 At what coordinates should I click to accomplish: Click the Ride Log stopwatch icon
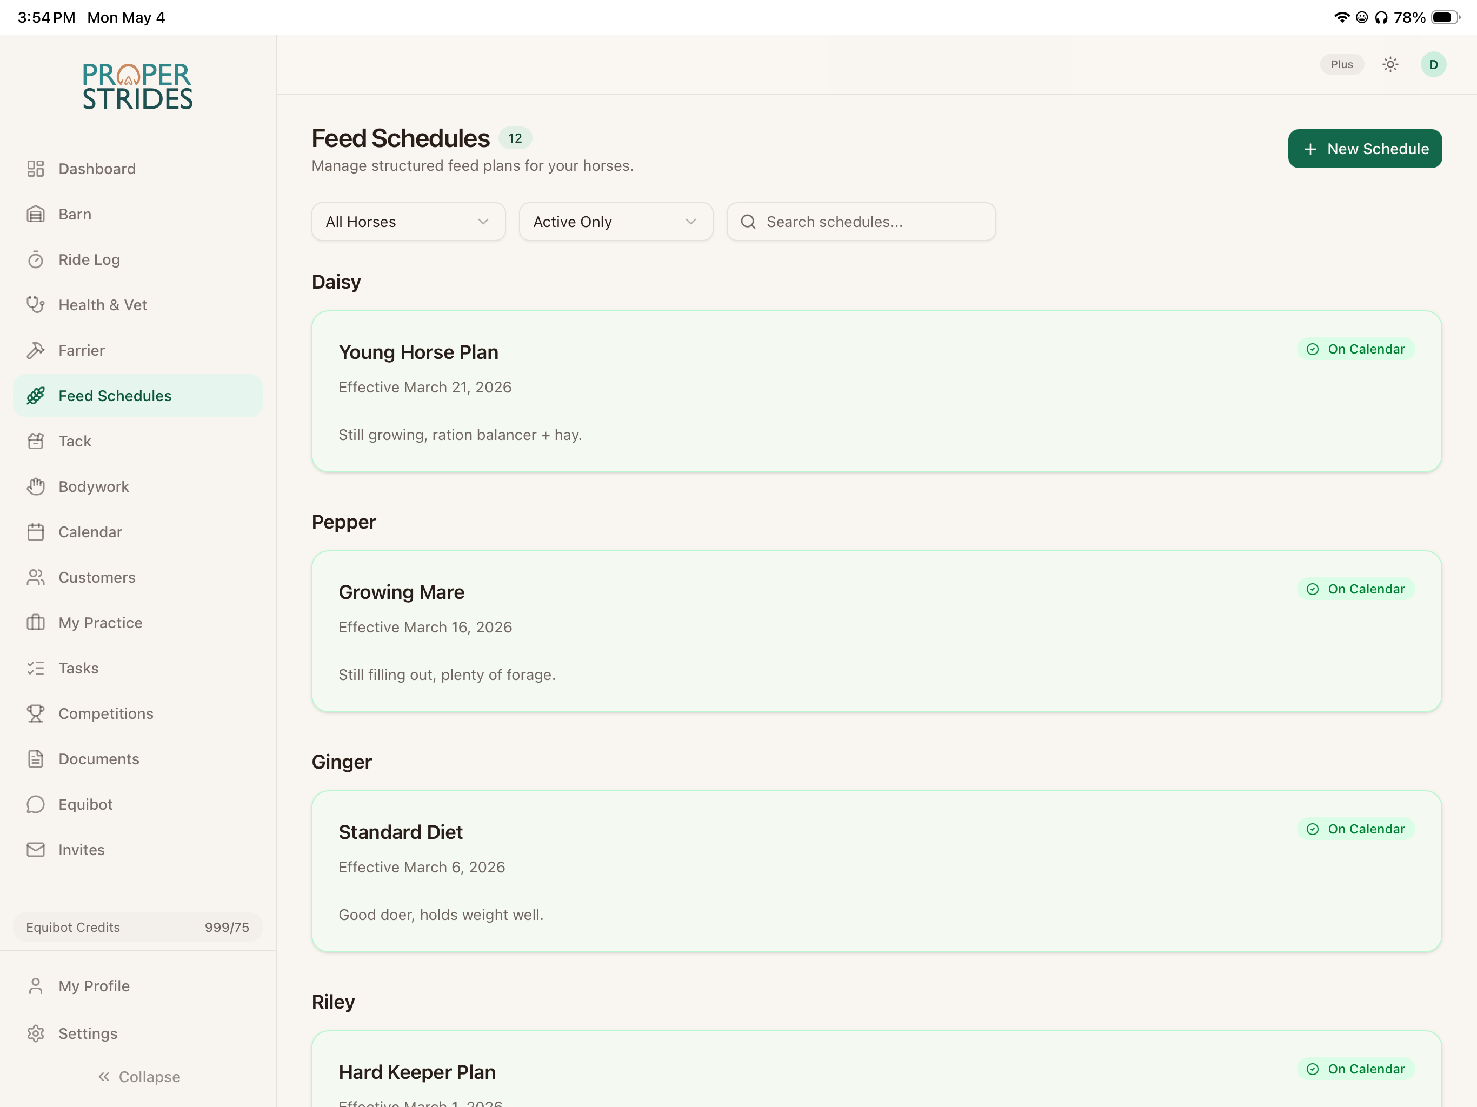[35, 260]
